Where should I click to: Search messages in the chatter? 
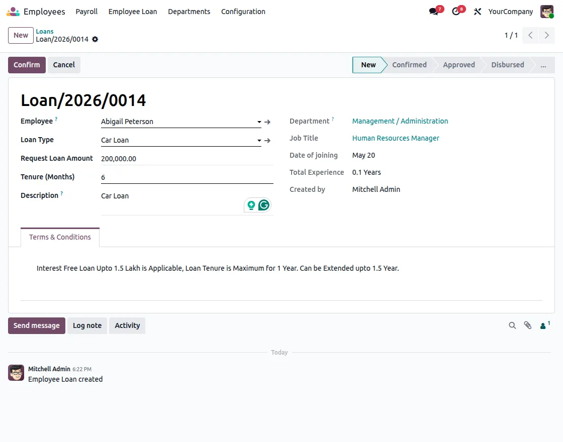point(512,325)
